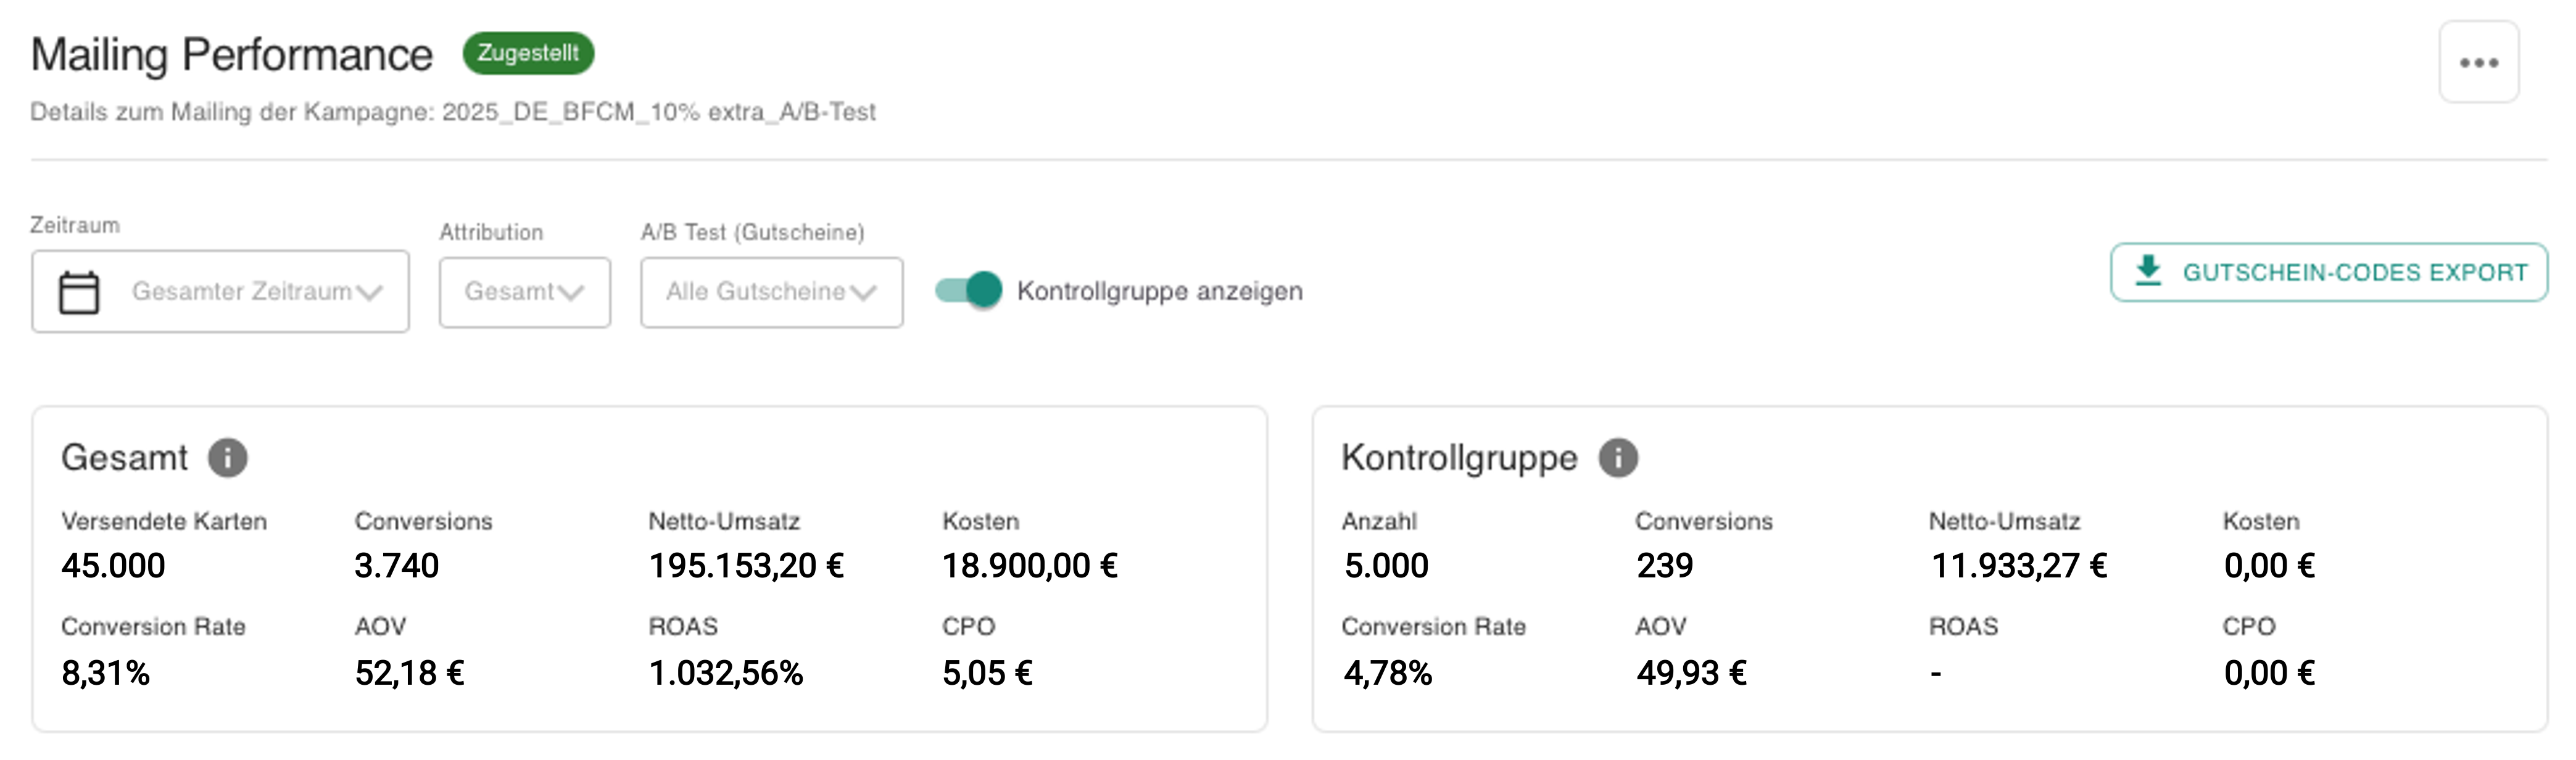Click the calendar icon in Zeitraum

[x=79, y=292]
